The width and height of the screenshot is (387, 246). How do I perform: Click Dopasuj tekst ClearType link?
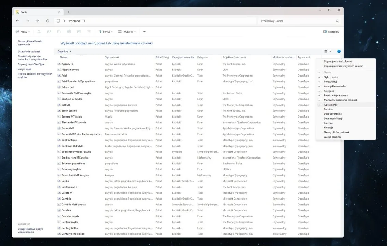(31, 64)
